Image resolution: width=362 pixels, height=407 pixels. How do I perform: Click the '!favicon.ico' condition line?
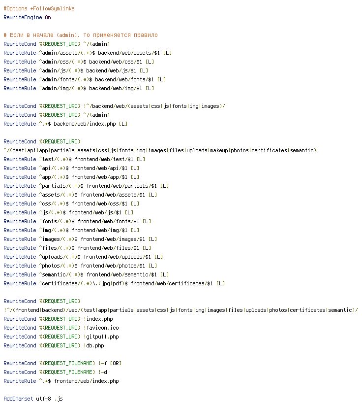click(61, 328)
